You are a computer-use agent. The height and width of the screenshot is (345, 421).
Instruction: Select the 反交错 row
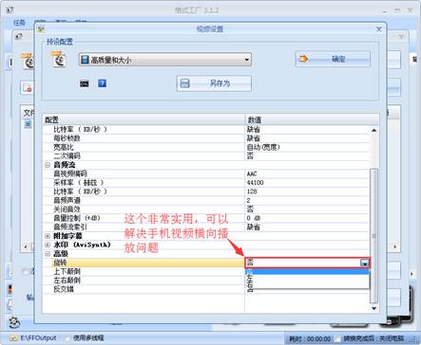point(144,289)
